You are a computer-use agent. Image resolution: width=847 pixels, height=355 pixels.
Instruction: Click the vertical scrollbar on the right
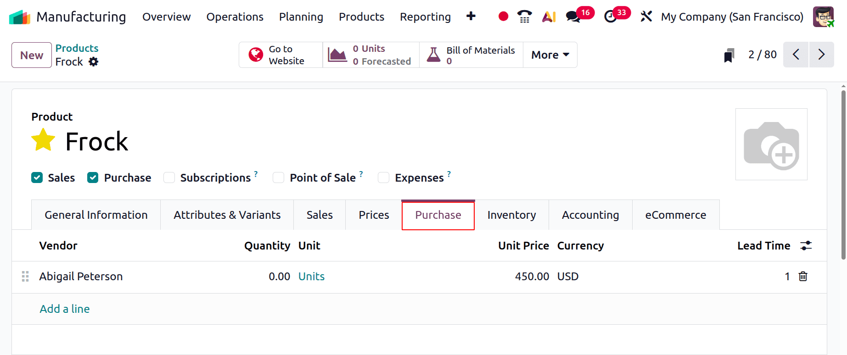point(843,174)
